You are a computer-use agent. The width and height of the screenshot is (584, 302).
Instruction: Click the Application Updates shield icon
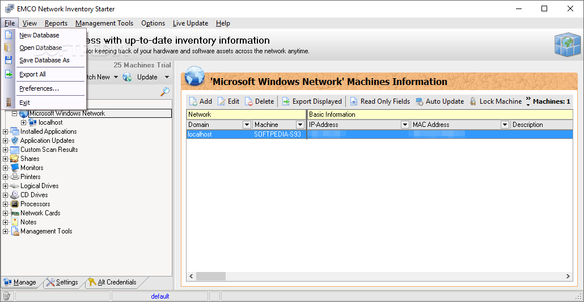click(x=15, y=141)
